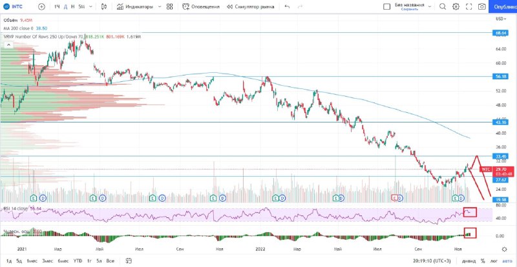Click dividend D marker above Ноя 2022
Screen dimensions: 517x267
point(461,198)
